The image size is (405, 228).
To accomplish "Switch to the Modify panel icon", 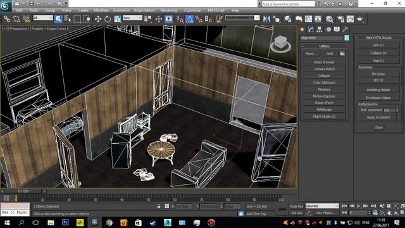I will click(311, 30).
